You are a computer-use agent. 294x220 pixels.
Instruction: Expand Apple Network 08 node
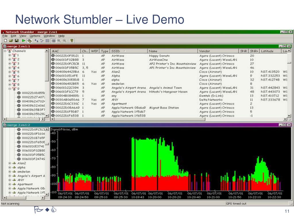[9, 188]
